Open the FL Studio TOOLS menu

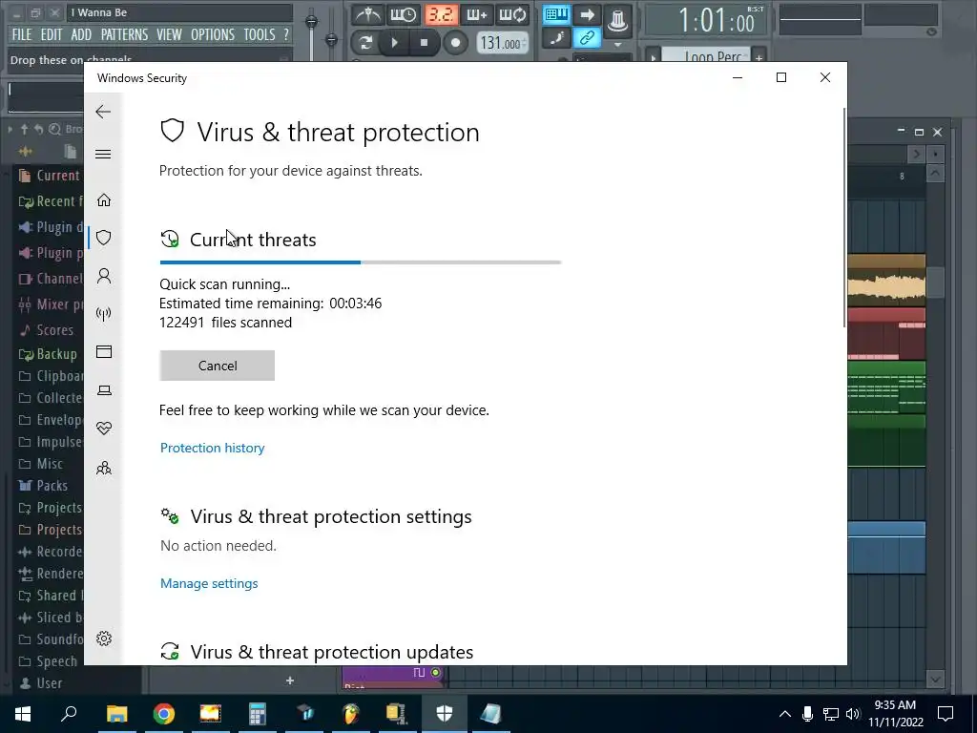tap(260, 34)
